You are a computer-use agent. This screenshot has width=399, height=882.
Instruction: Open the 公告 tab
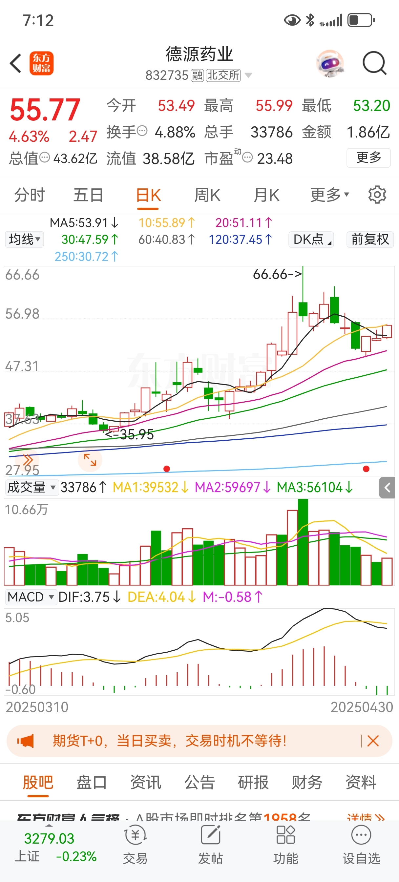tap(199, 782)
